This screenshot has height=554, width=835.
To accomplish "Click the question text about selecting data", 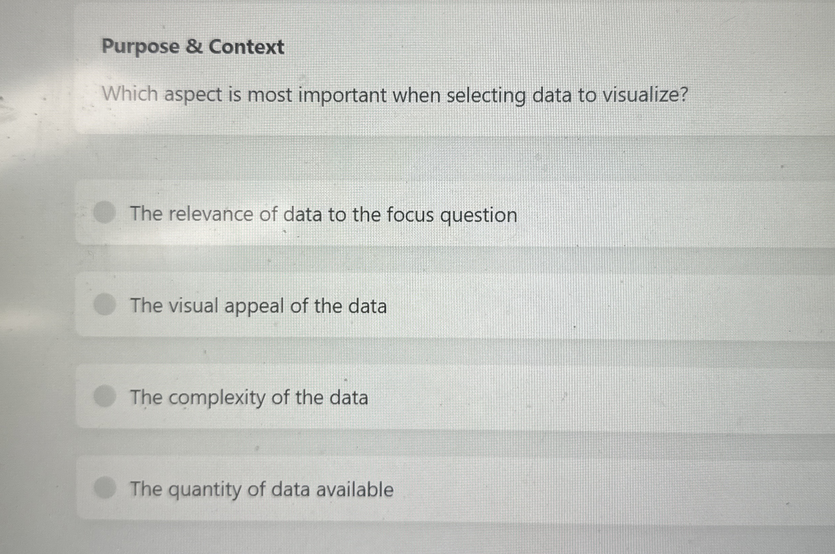I will 394,94.
